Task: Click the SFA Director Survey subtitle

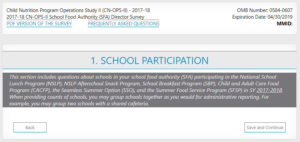Action: 75,17
